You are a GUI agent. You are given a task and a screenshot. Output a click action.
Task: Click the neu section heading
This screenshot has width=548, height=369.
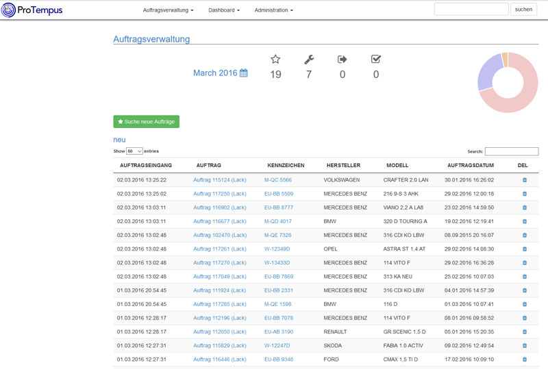click(119, 140)
